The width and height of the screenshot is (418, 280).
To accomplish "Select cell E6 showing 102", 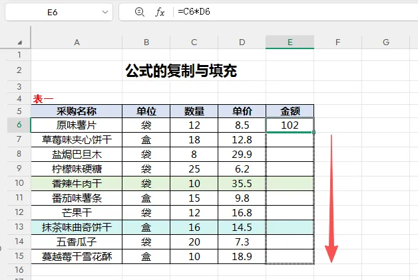I will (290, 125).
